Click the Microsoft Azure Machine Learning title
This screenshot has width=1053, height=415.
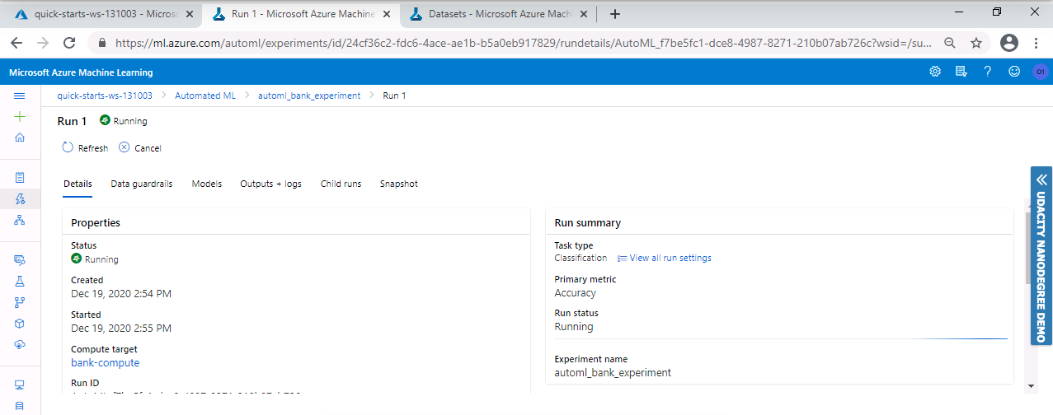point(81,72)
